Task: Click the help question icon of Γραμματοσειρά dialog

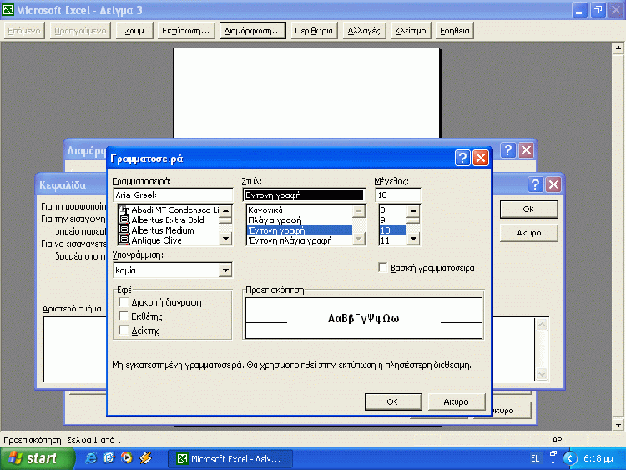Action: 462,158
